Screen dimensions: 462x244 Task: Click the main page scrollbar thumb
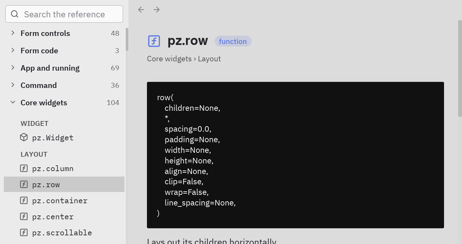(x=460, y=68)
